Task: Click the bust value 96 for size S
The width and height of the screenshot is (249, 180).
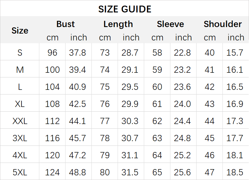Action: 52,53
